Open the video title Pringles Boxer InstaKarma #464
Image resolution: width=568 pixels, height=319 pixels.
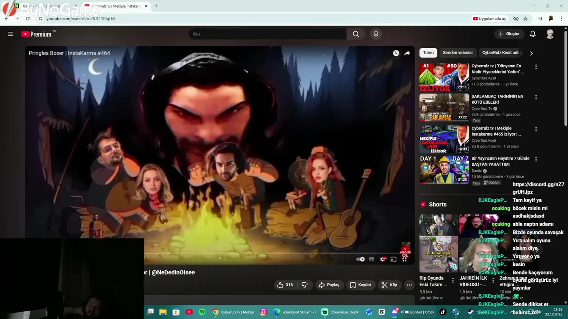[x=69, y=53]
